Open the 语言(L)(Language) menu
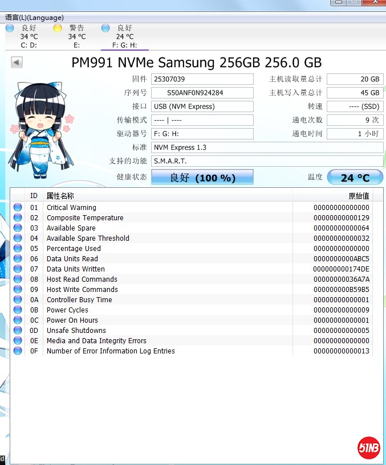 (34, 18)
